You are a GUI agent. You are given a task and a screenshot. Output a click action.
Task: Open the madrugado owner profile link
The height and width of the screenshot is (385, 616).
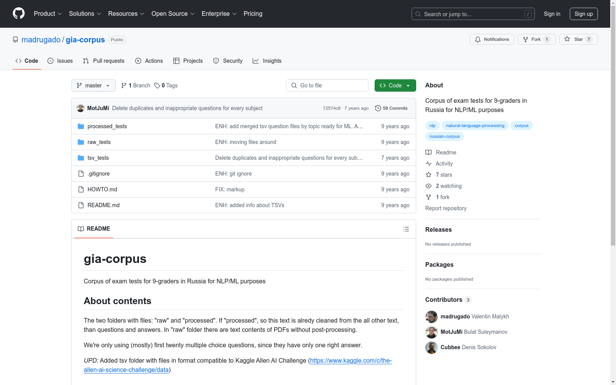coord(41,40)
